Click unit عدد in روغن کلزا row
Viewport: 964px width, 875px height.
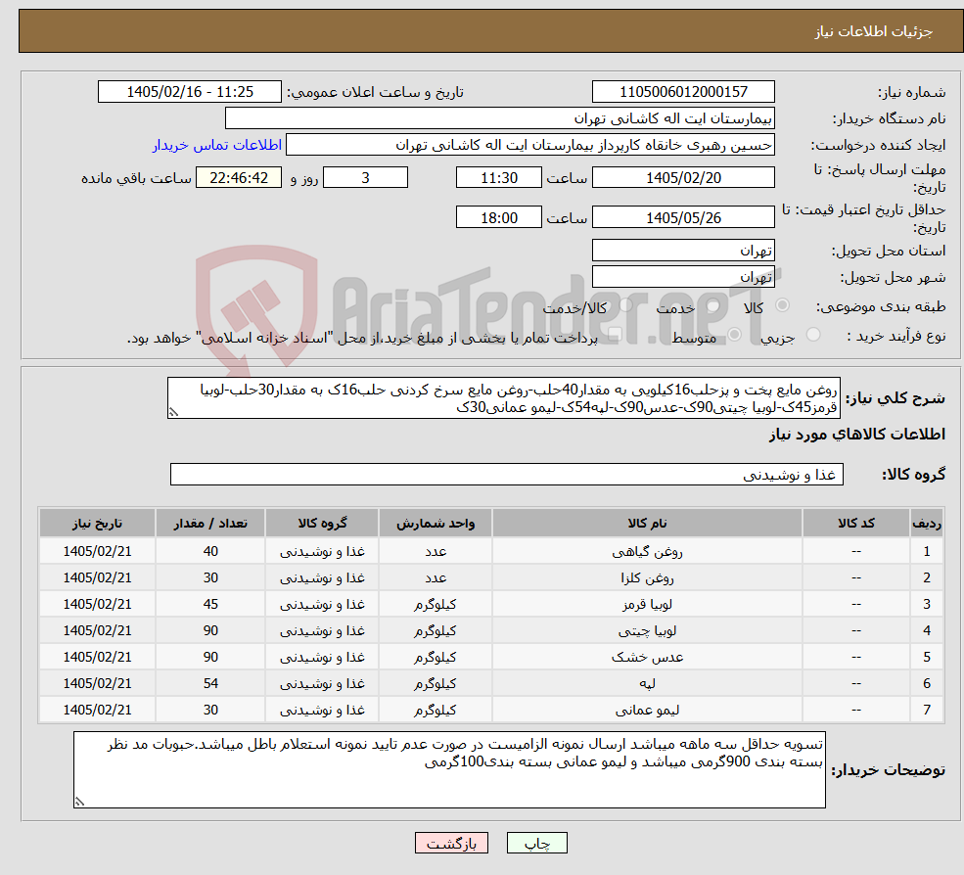(436, 578)
